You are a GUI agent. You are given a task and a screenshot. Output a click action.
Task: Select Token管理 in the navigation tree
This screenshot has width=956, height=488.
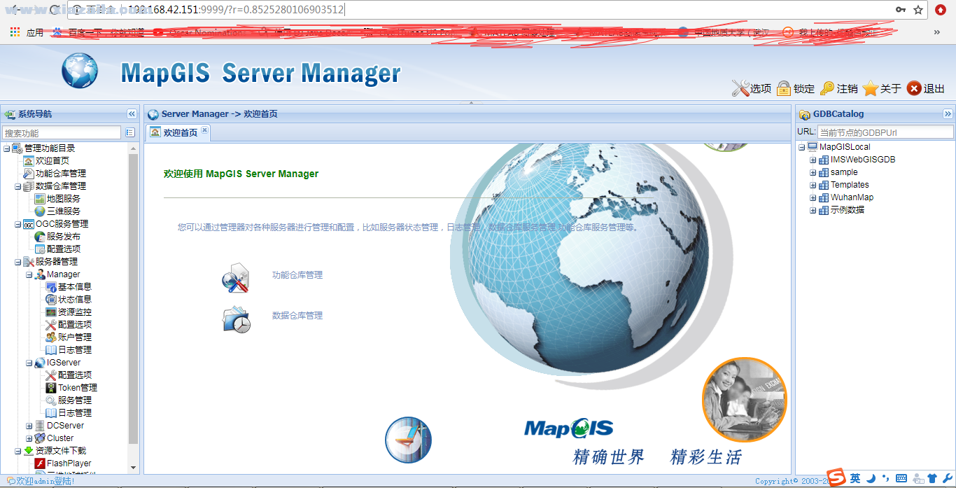tap(77, 388)
